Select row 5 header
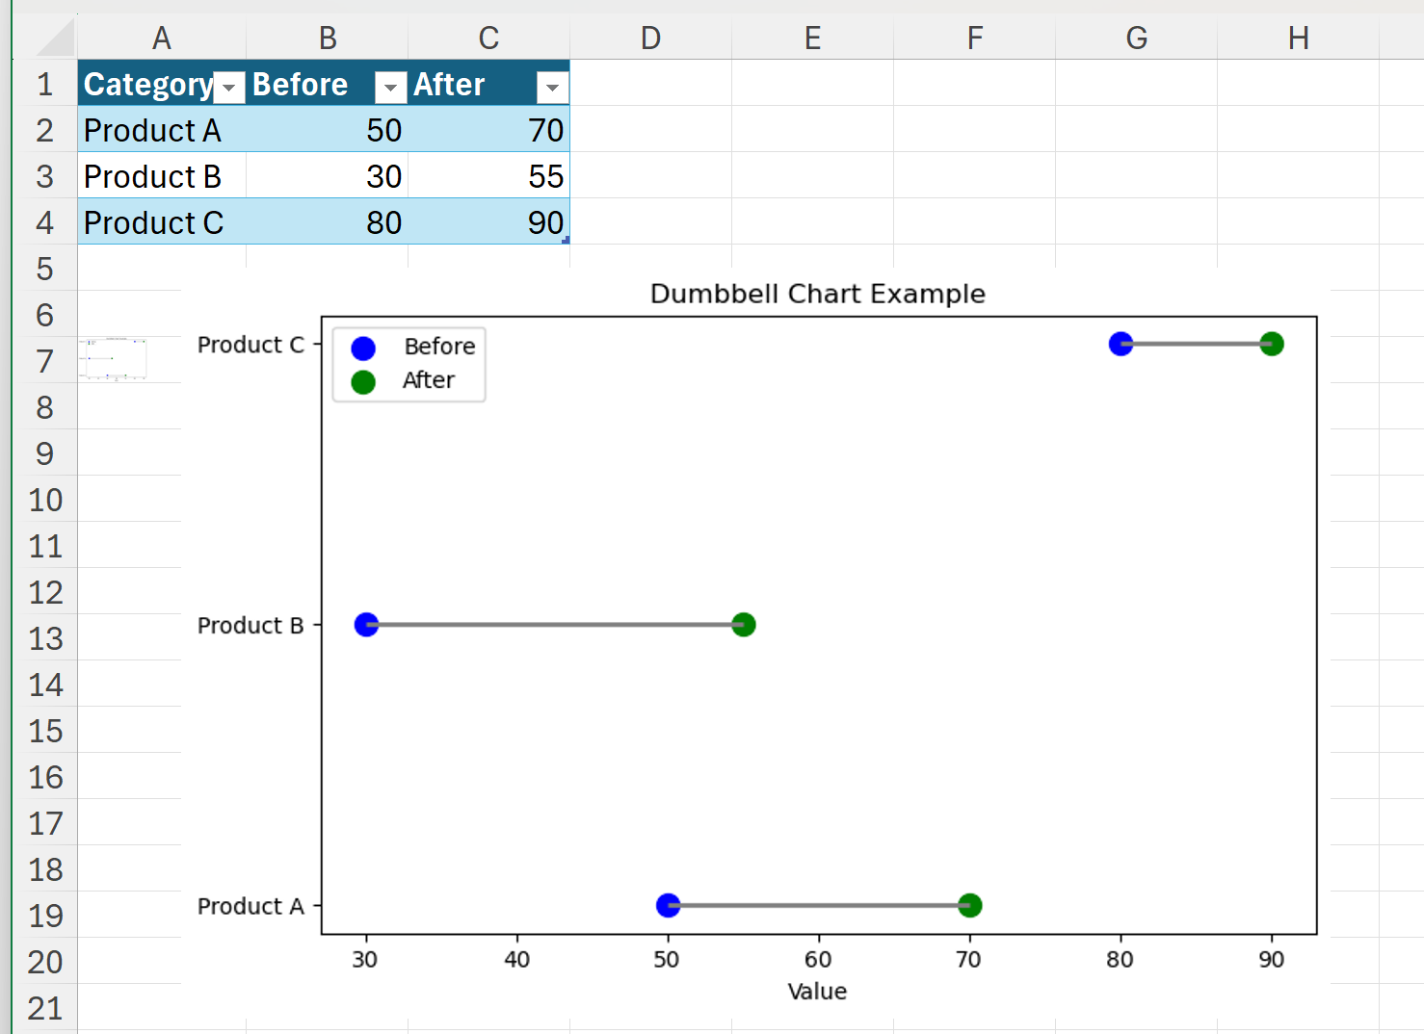The height and width of the screenshot is (1034, 1424). (x=44, y=269)
